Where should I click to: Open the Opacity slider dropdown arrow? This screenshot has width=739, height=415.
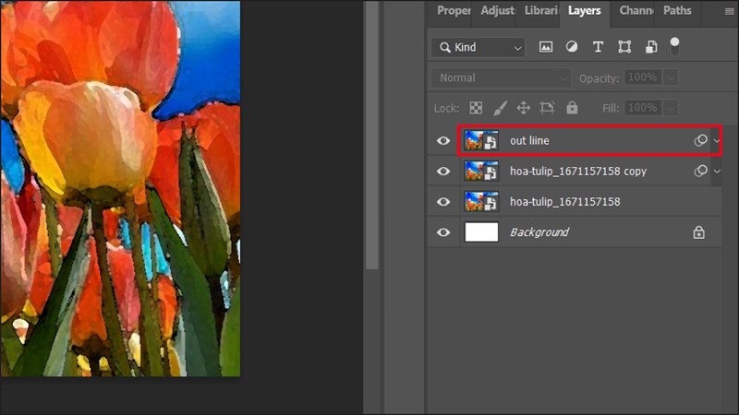(672, 77)
